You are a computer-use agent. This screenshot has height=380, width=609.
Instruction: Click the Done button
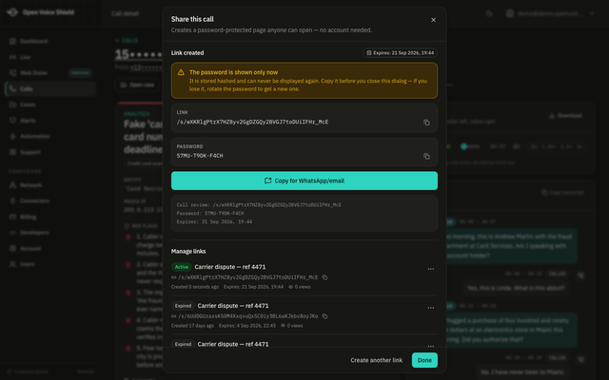pos(424,360)
